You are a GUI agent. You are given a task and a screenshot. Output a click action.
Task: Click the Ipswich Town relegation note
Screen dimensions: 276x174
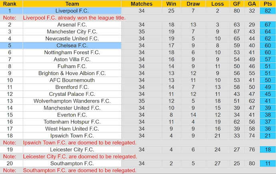80,142
